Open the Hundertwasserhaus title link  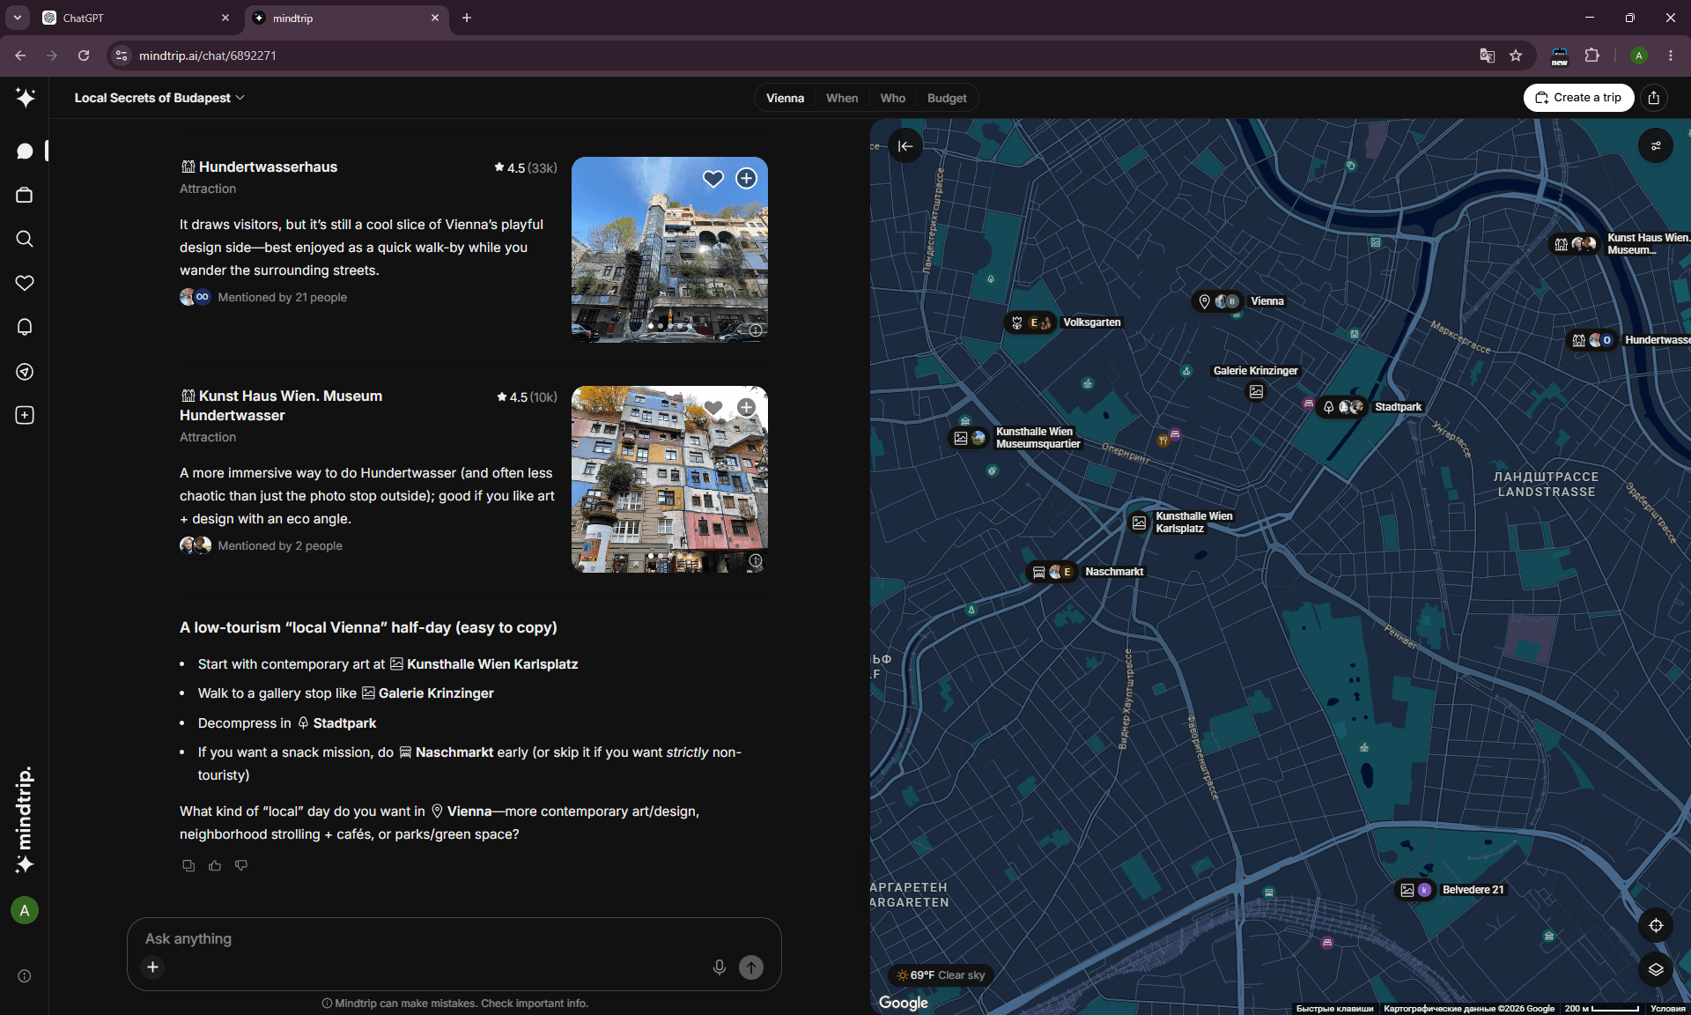click(268, 167)
